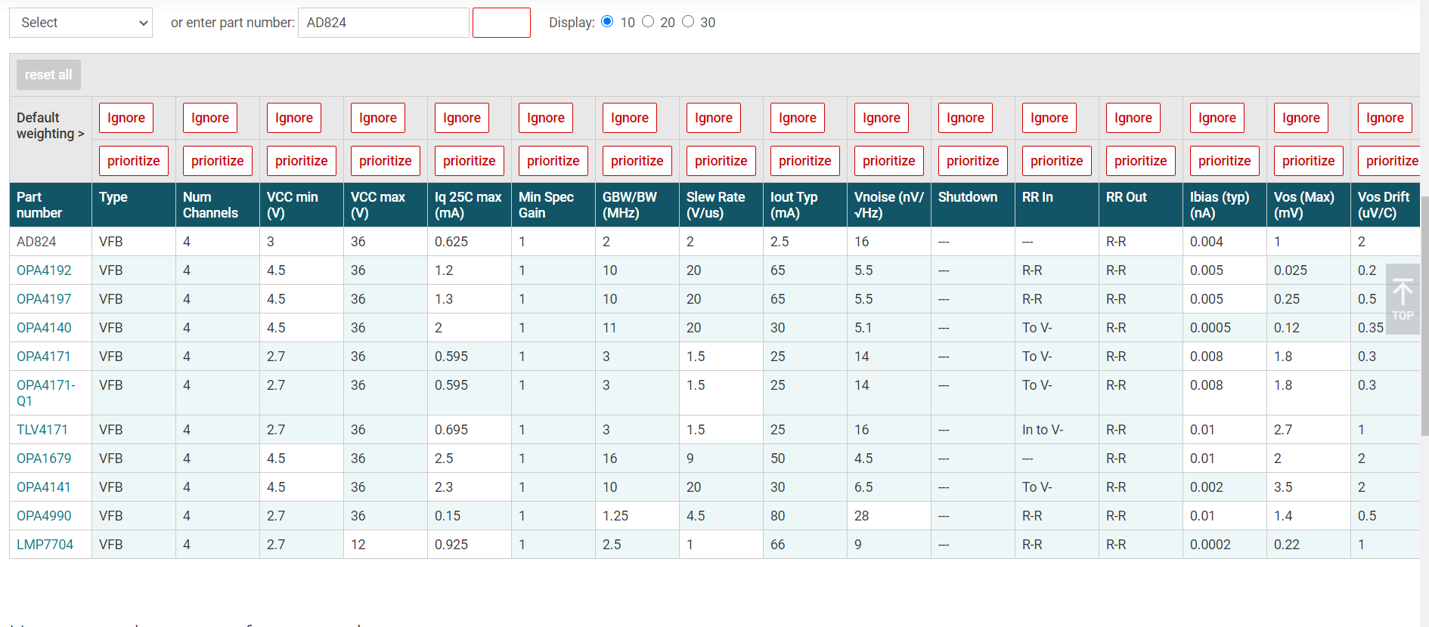This screenshot has height=627, width=1429.
Task: Ignore the VCC max column
Action: click(378, 118)
